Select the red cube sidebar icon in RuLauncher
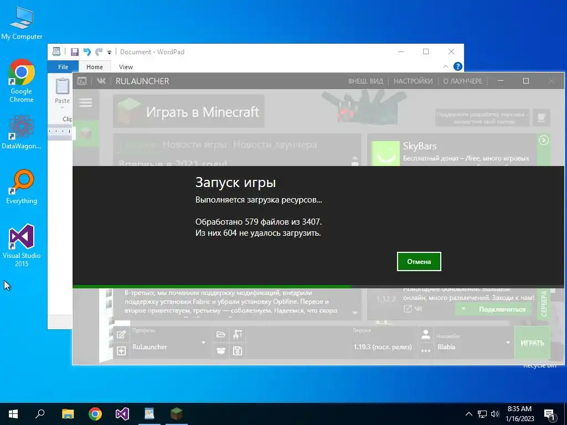This screenshot has width=567, height=425. pos(86,133)
